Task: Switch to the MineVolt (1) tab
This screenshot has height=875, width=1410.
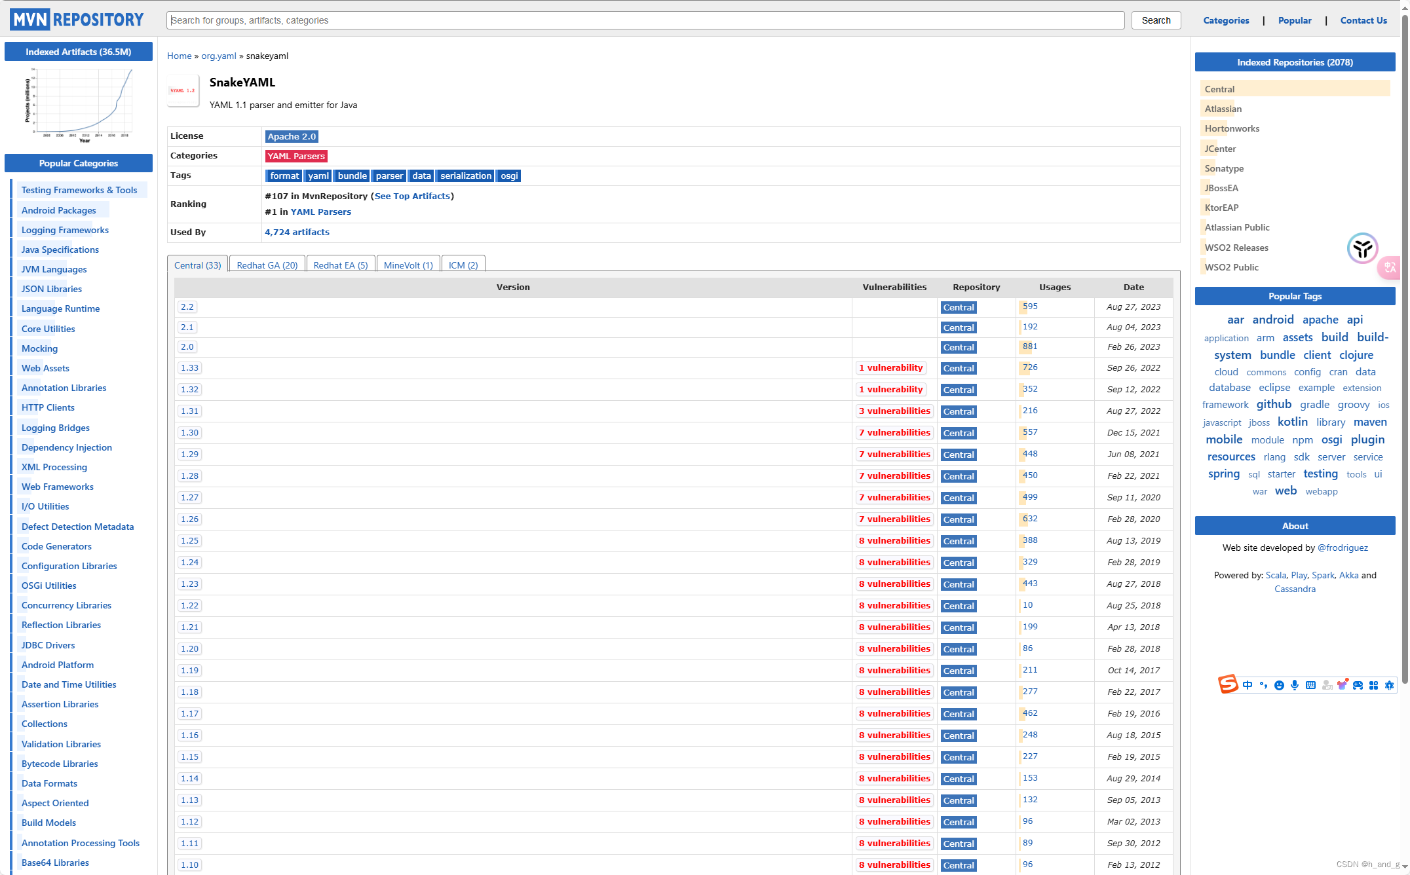Action: tap(408, 265)
